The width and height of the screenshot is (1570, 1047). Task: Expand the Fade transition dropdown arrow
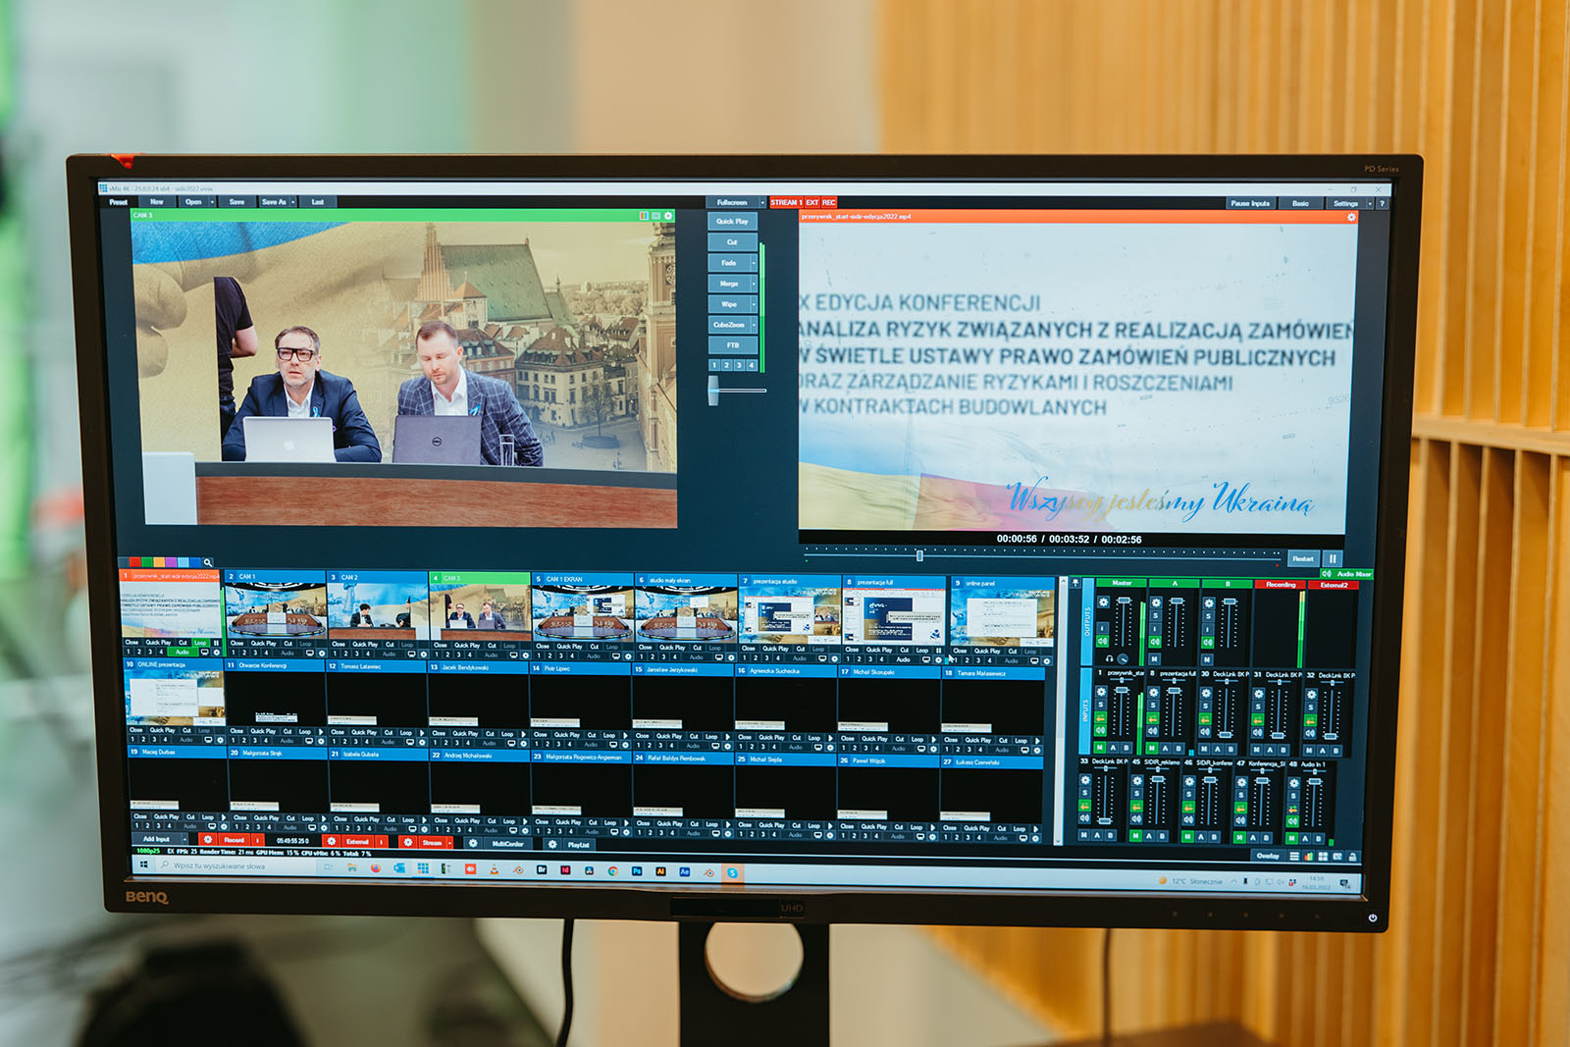coord(754,263)
